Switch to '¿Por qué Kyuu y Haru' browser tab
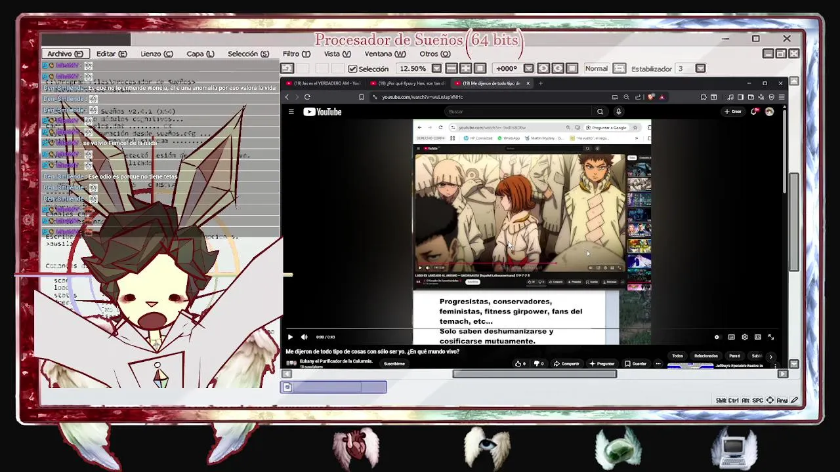840x472 pixels. [x=408, y=83]
